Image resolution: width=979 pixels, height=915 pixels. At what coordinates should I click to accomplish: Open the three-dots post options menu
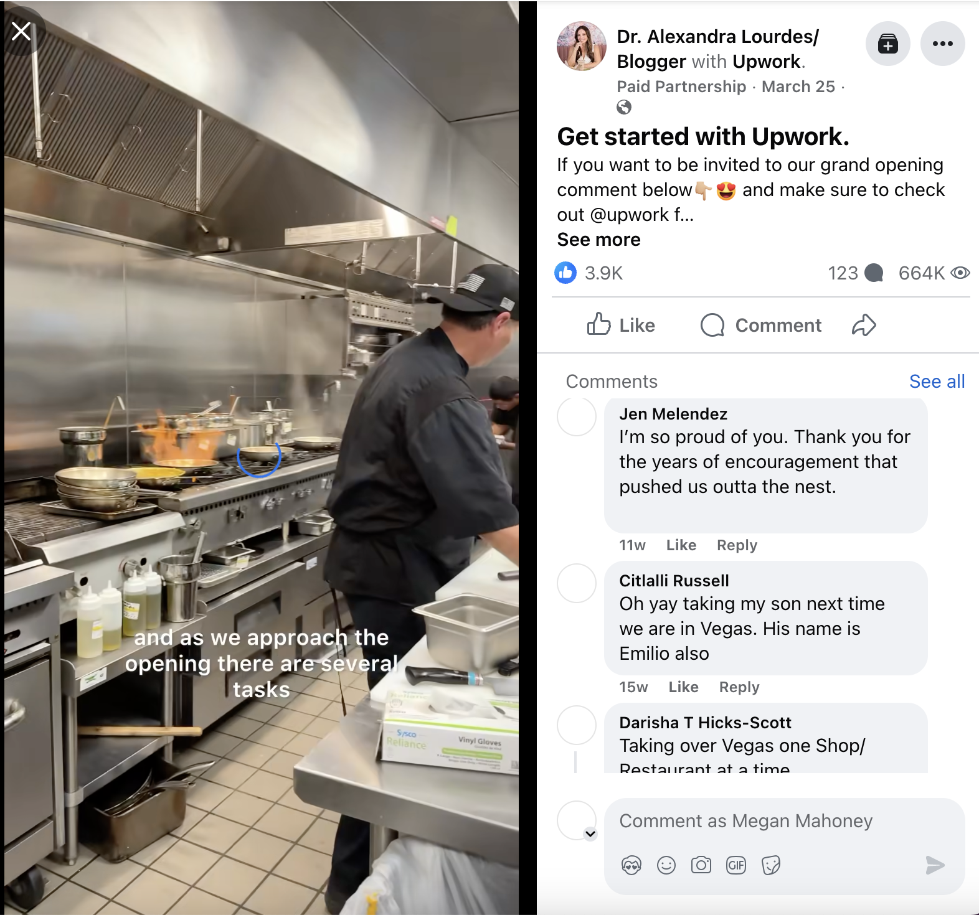tap(942, 44)
